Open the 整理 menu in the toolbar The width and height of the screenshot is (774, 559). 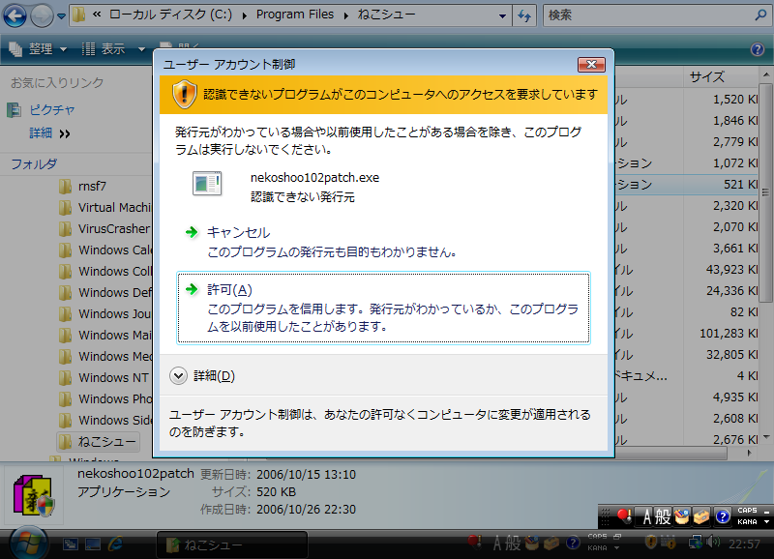[39, 49]
